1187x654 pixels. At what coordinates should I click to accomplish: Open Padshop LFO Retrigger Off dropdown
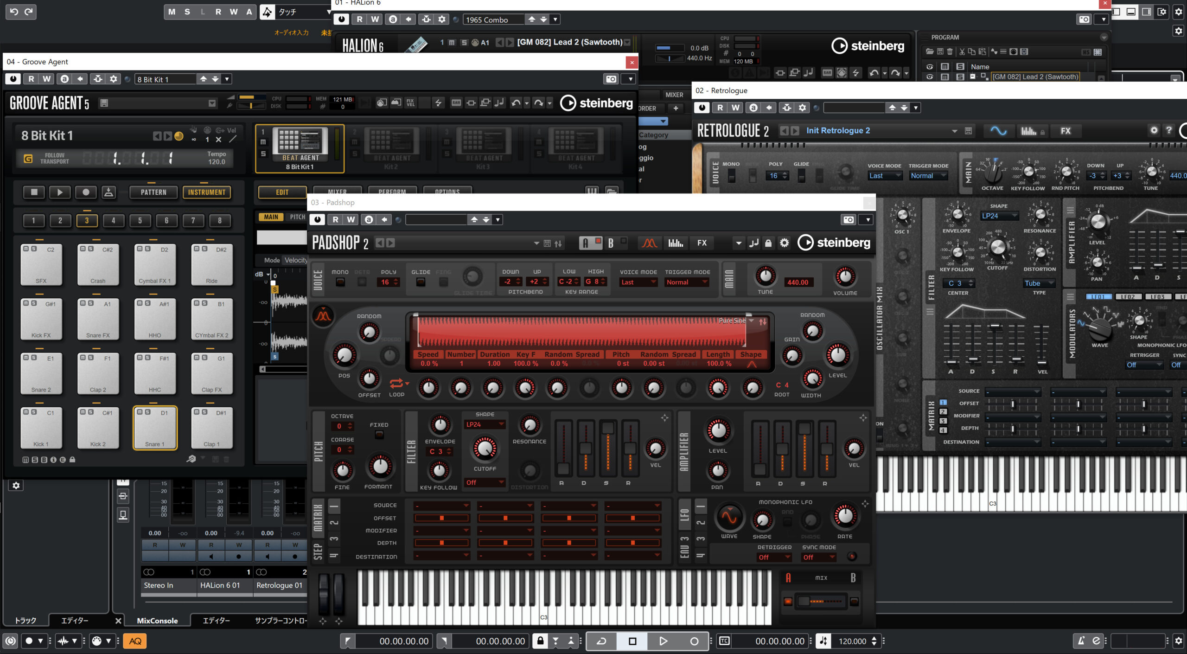[774, 557]
